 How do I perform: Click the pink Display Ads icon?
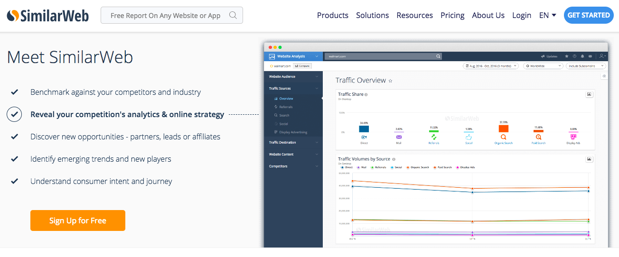pos(573,137)
